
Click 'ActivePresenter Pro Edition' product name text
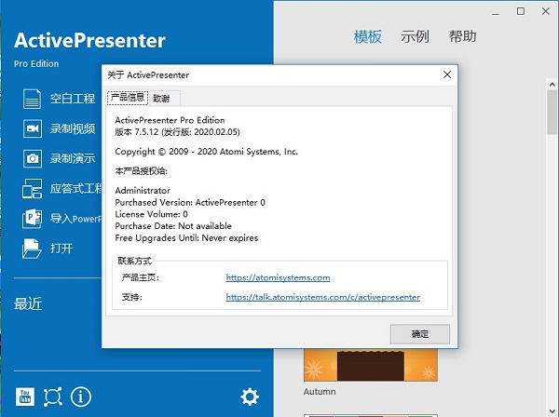(170, 120)
